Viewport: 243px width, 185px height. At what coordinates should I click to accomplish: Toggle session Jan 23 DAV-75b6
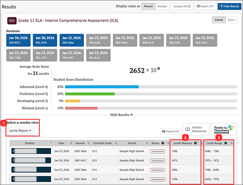pos(18,55)
